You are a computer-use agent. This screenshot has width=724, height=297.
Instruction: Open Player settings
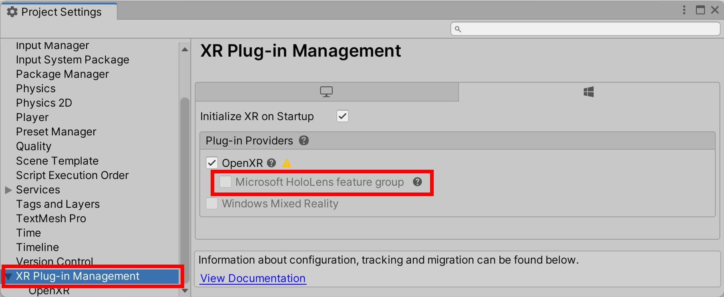tap(32, 117)
